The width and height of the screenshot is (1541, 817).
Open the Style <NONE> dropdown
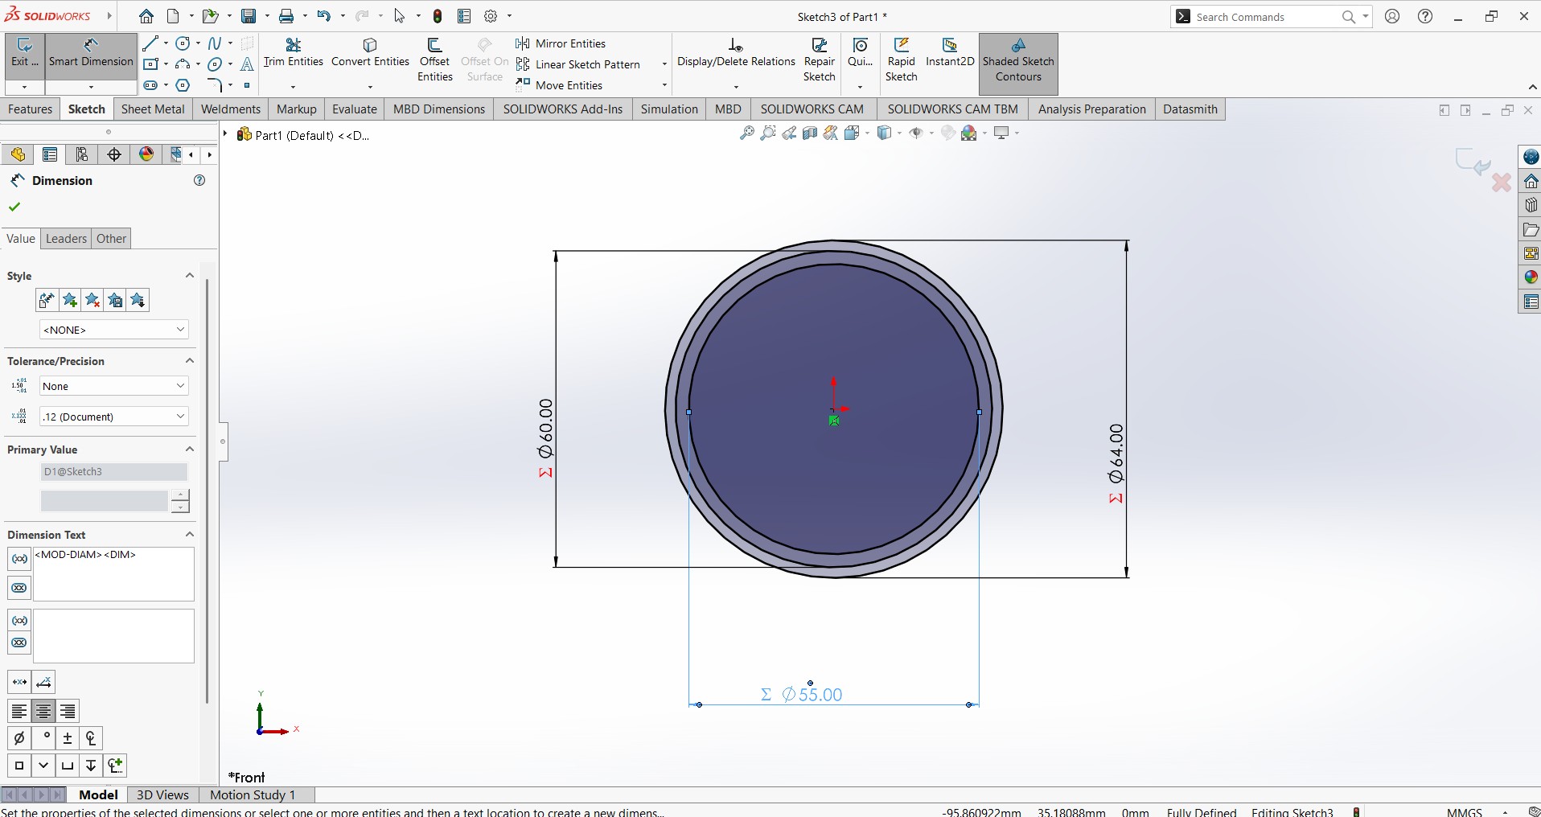click(114, 330)
